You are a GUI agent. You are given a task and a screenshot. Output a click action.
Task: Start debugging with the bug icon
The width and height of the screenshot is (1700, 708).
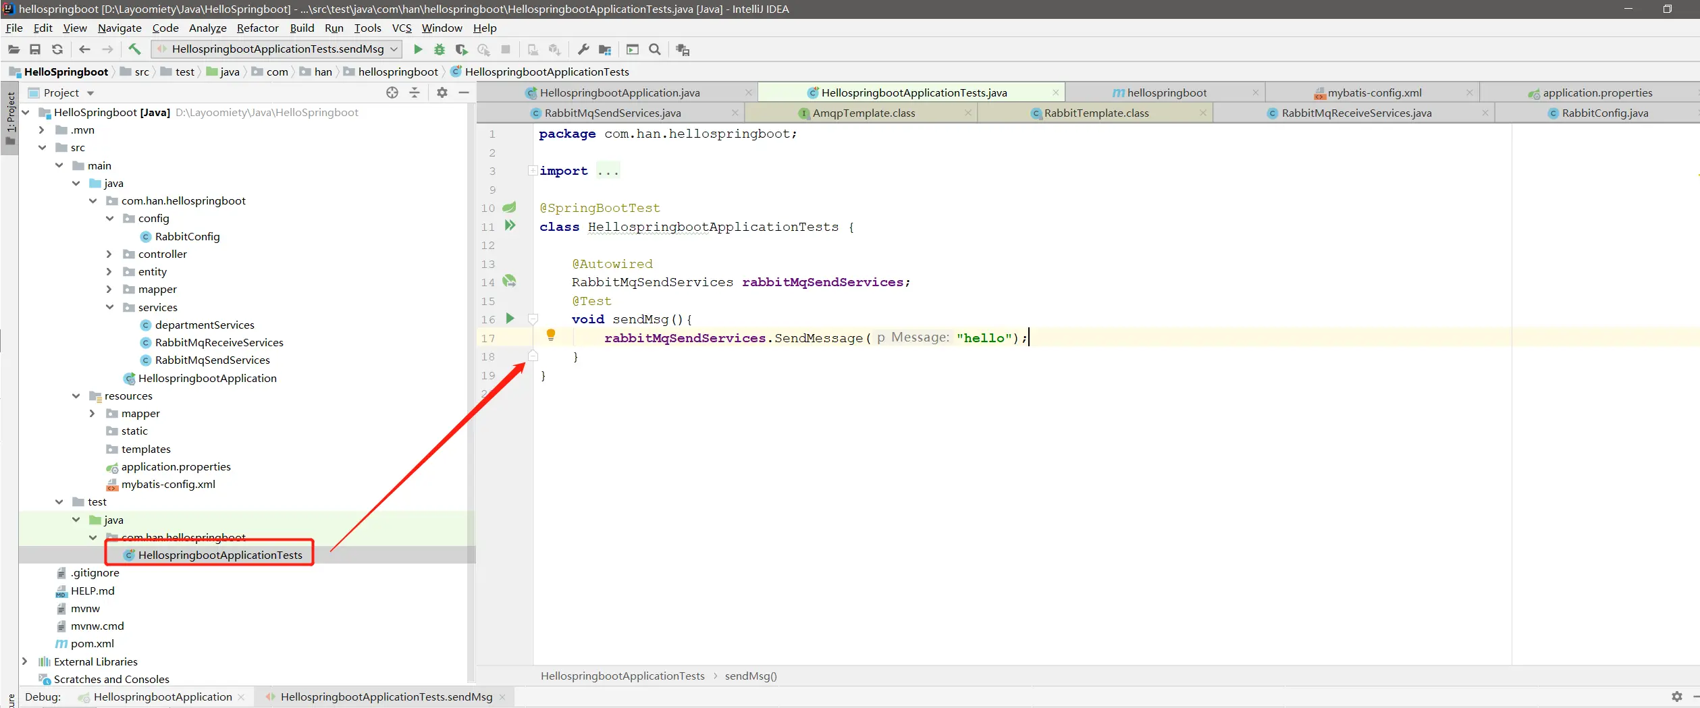[x=440, y=49]
